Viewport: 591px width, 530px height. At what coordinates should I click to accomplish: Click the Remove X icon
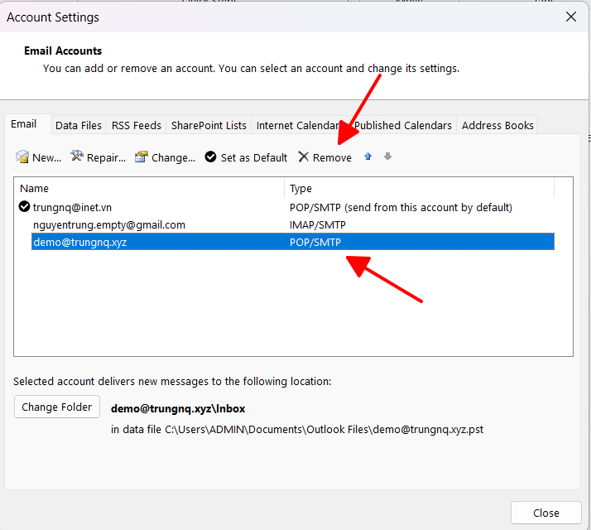point(304,157)
